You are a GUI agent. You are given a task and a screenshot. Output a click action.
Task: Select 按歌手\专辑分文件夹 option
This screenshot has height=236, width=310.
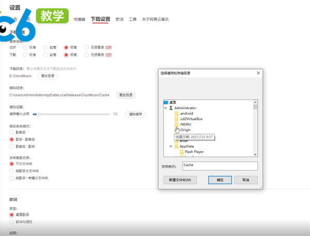pos(12,178)
